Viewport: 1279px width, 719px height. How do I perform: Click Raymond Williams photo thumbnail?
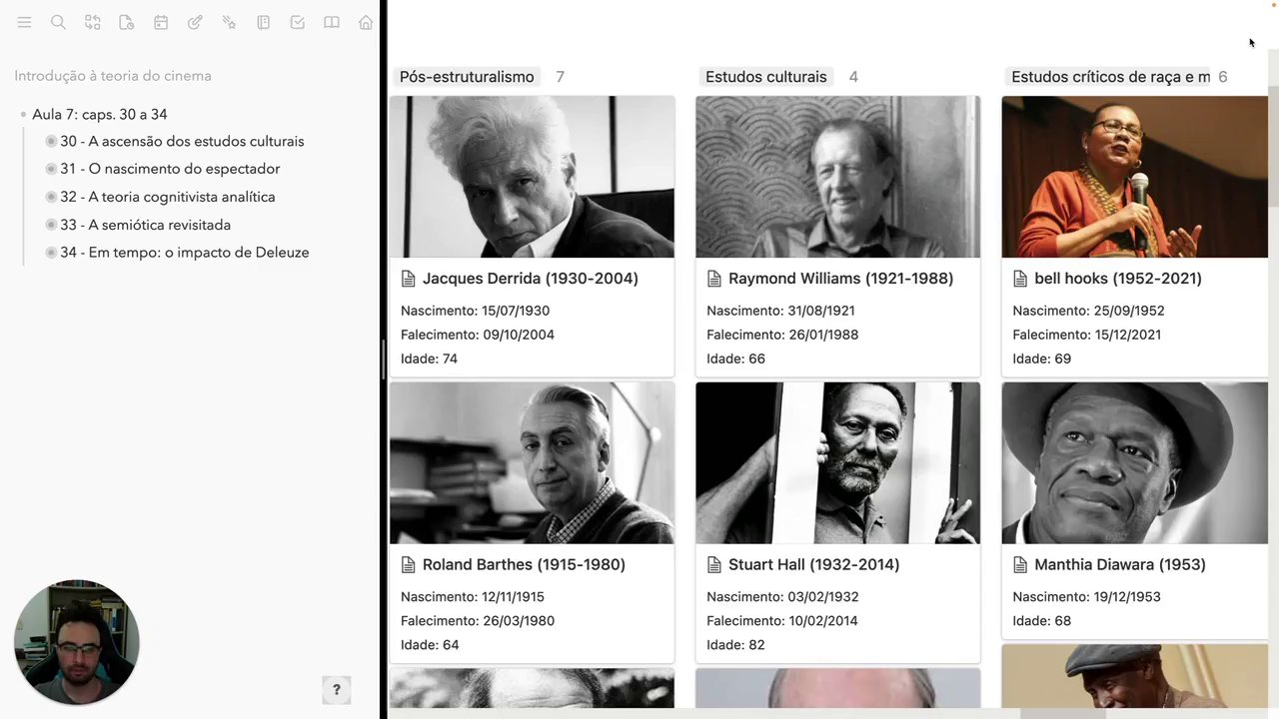[x=838, y=177]
